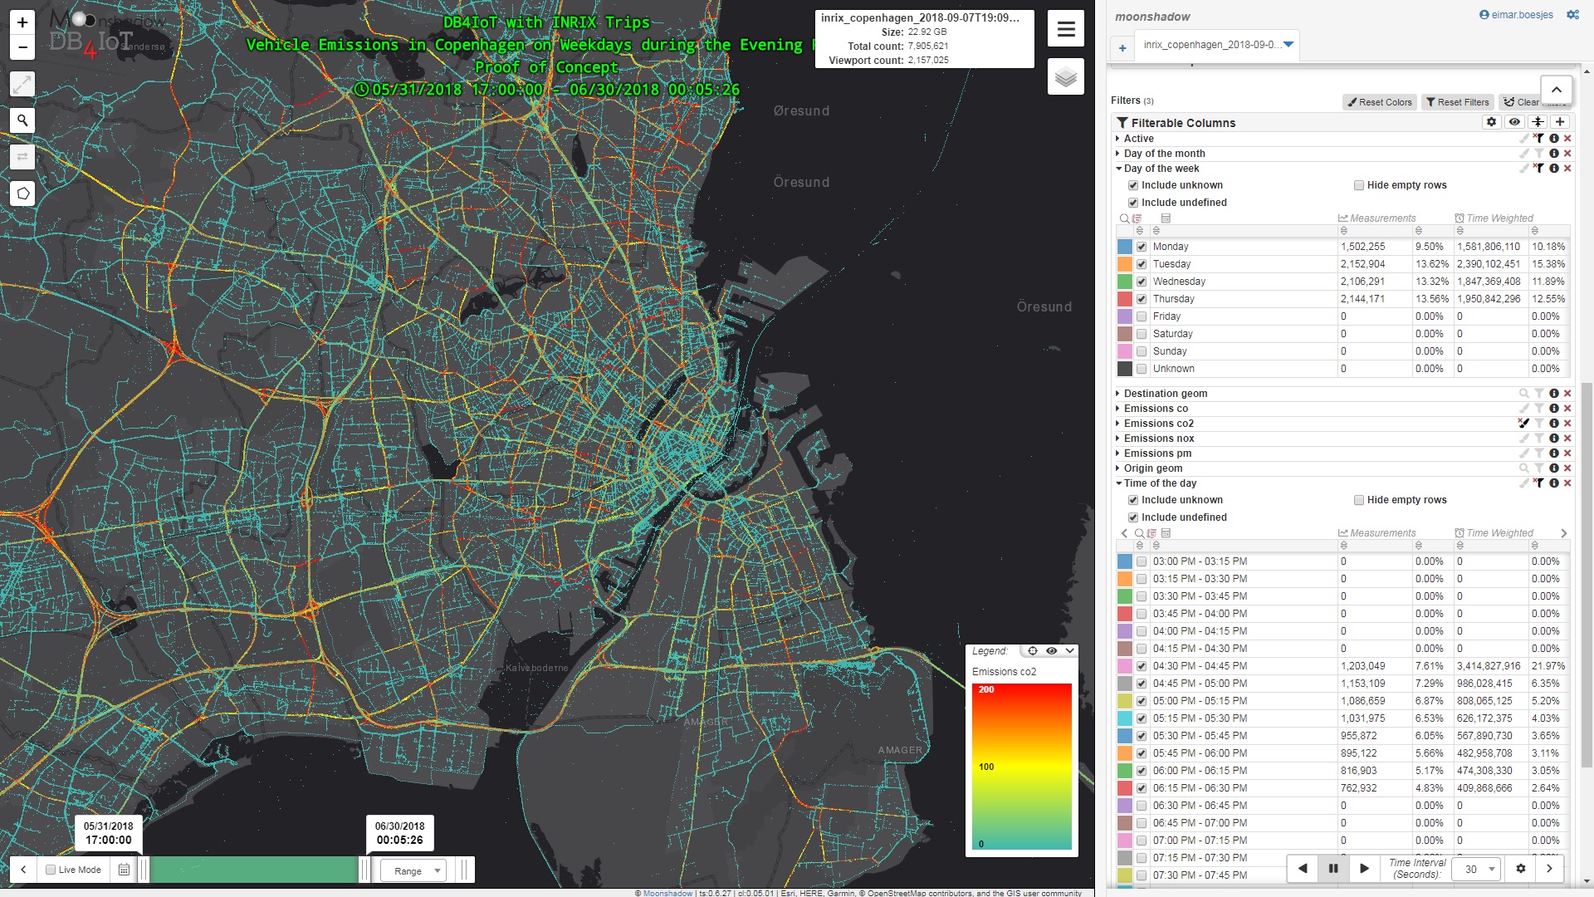Open the eimar.boesjes user link

click(x=1516, y=15)
